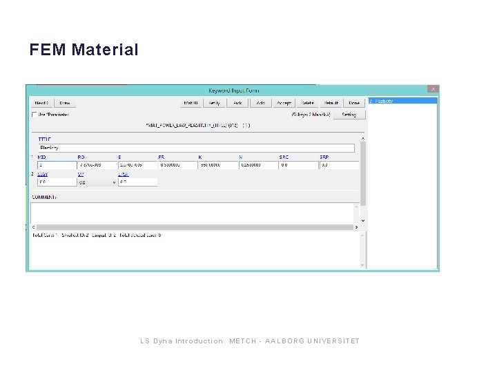The height and width of the screenshot is (373, 497).
Task: Click the MID input field
Action: pos(57,165)
